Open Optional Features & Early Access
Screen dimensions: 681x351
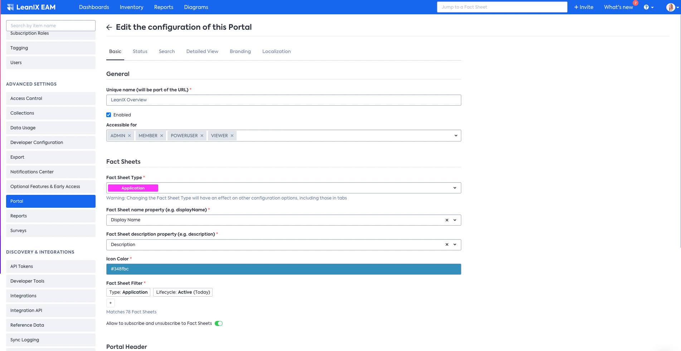(51, 187)
